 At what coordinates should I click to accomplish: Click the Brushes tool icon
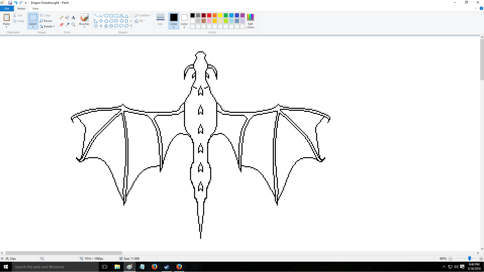click(x=84, y=17)
